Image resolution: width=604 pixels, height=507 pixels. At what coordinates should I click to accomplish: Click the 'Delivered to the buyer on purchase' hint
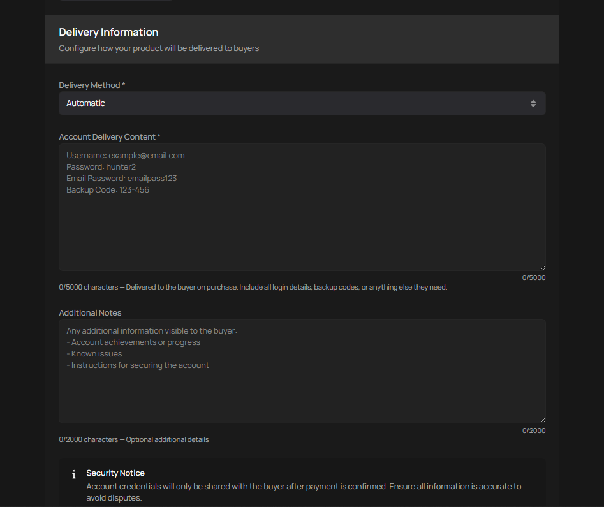[286, 288]
